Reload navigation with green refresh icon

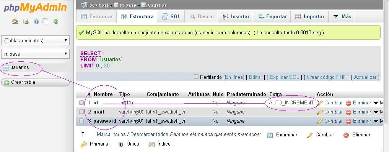pos(56,22)
